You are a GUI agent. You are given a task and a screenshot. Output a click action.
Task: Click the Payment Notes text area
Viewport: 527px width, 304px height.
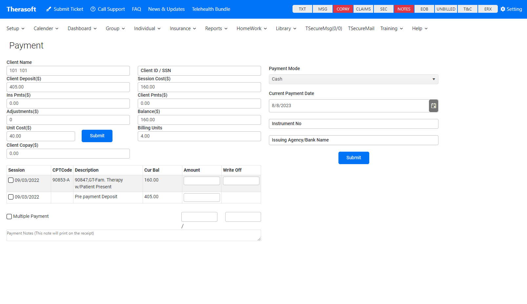point(134,236)
